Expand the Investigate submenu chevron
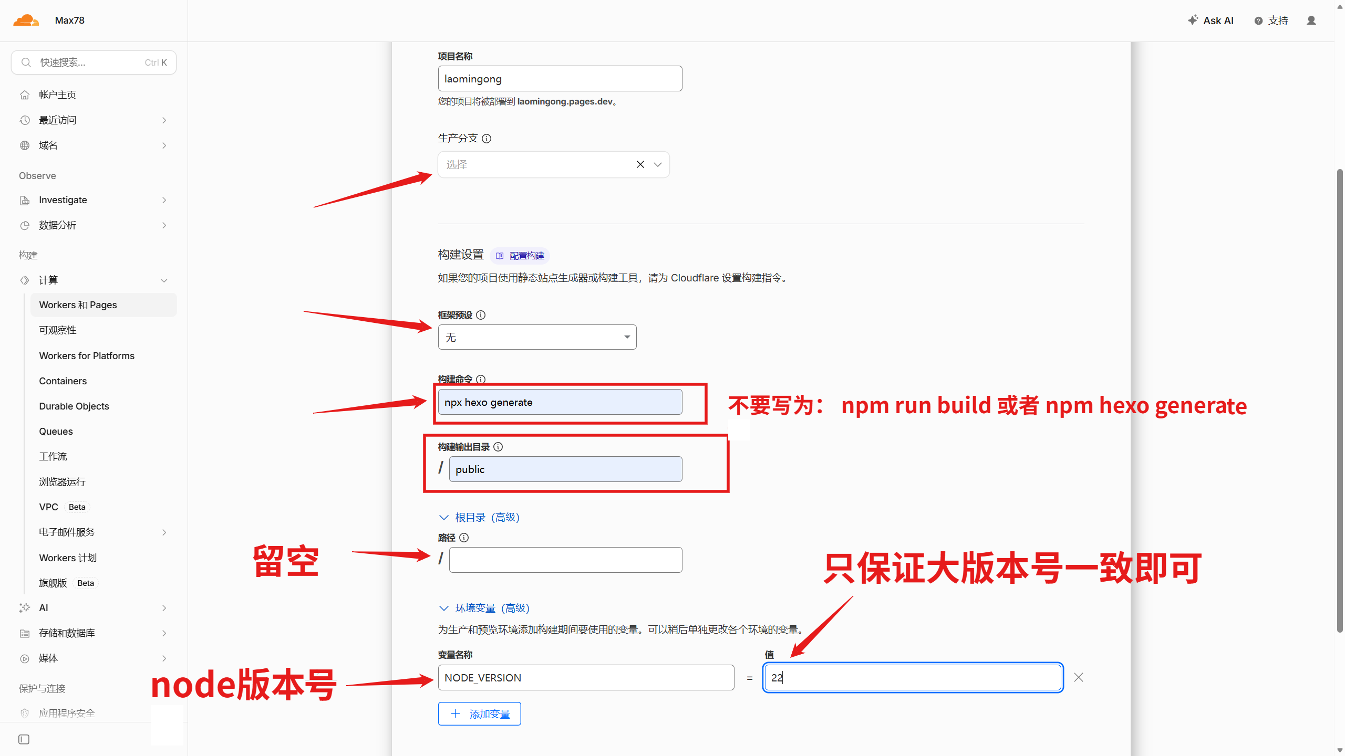Screen dimensions: 1345x756 (x=164, y=200)
